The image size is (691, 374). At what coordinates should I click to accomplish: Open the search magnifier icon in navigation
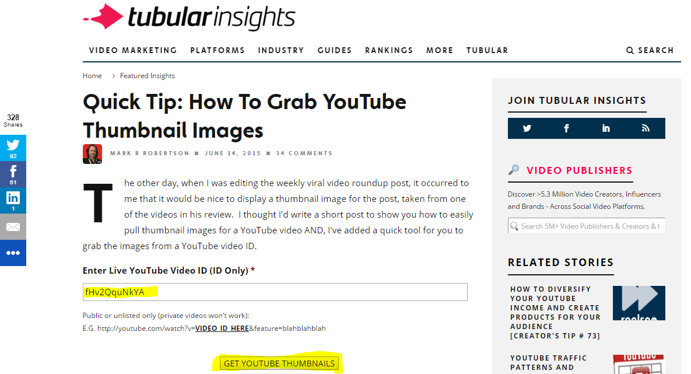click(x=630, y=50)
